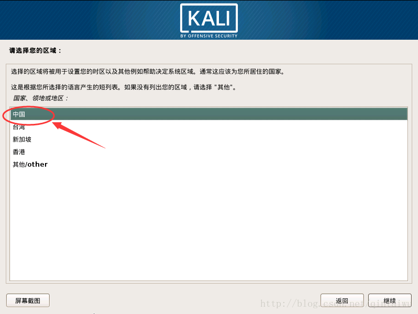Viewport: 418px width, 314px height.
Task: Click the blog.csdn.net watermark text
Action: tap(336, 304)
